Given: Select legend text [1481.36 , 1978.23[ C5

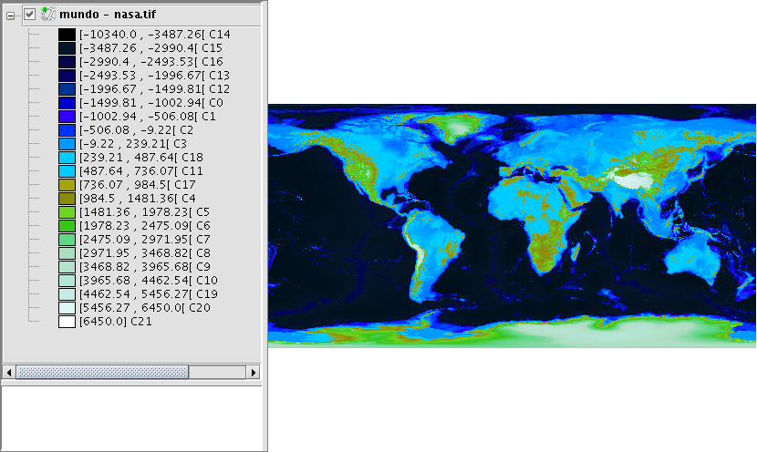Looking at the screenshot, I should pos(145,212).
